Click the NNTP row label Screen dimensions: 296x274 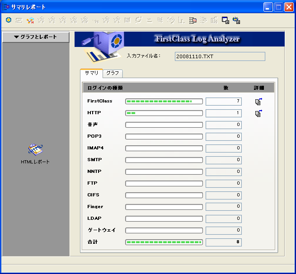[94, 171]
